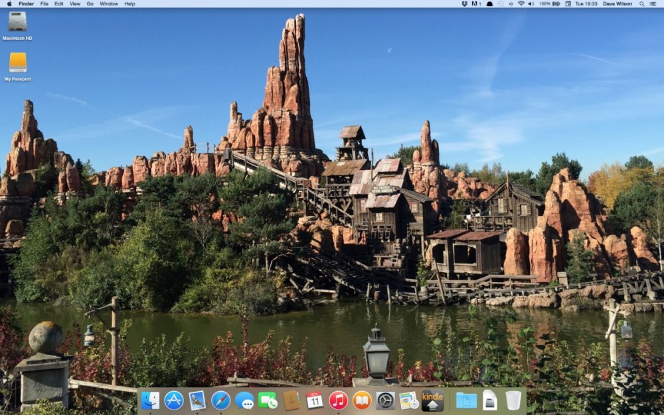Viewport: 664px width, 415px height.
Task: Open Finder from the dock
Action: point(150,400)
